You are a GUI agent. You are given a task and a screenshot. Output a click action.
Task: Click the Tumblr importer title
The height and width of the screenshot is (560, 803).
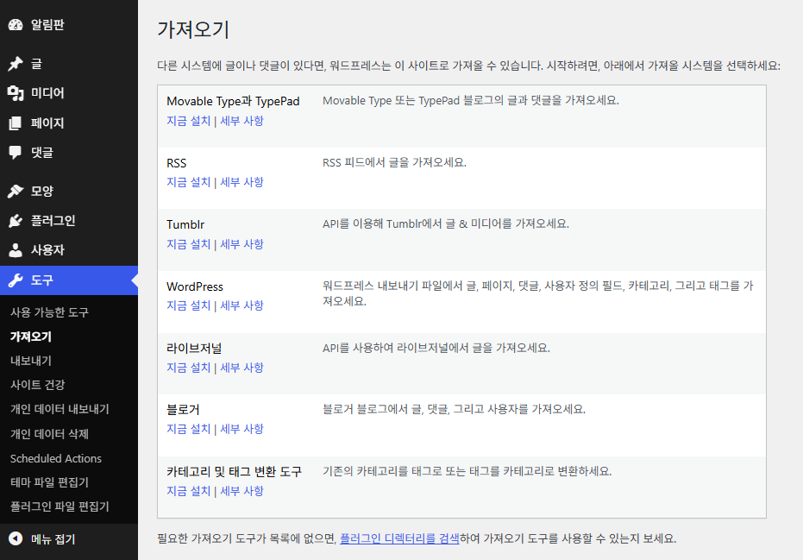coord(185,224)
